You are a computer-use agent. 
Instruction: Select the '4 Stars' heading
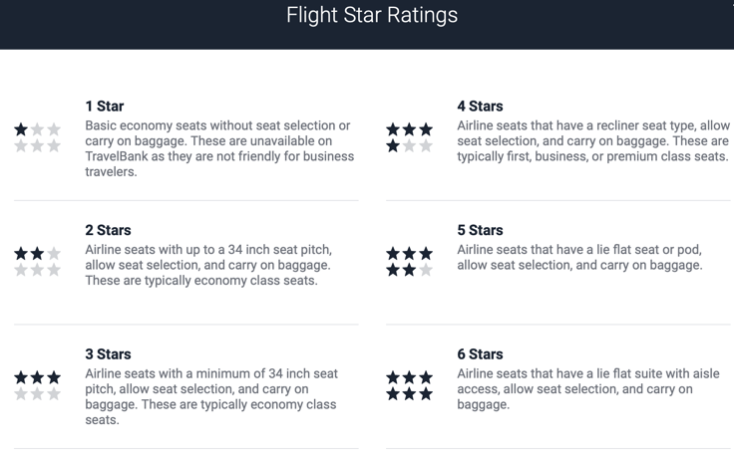pyautogui.click(x=481, y=107)
